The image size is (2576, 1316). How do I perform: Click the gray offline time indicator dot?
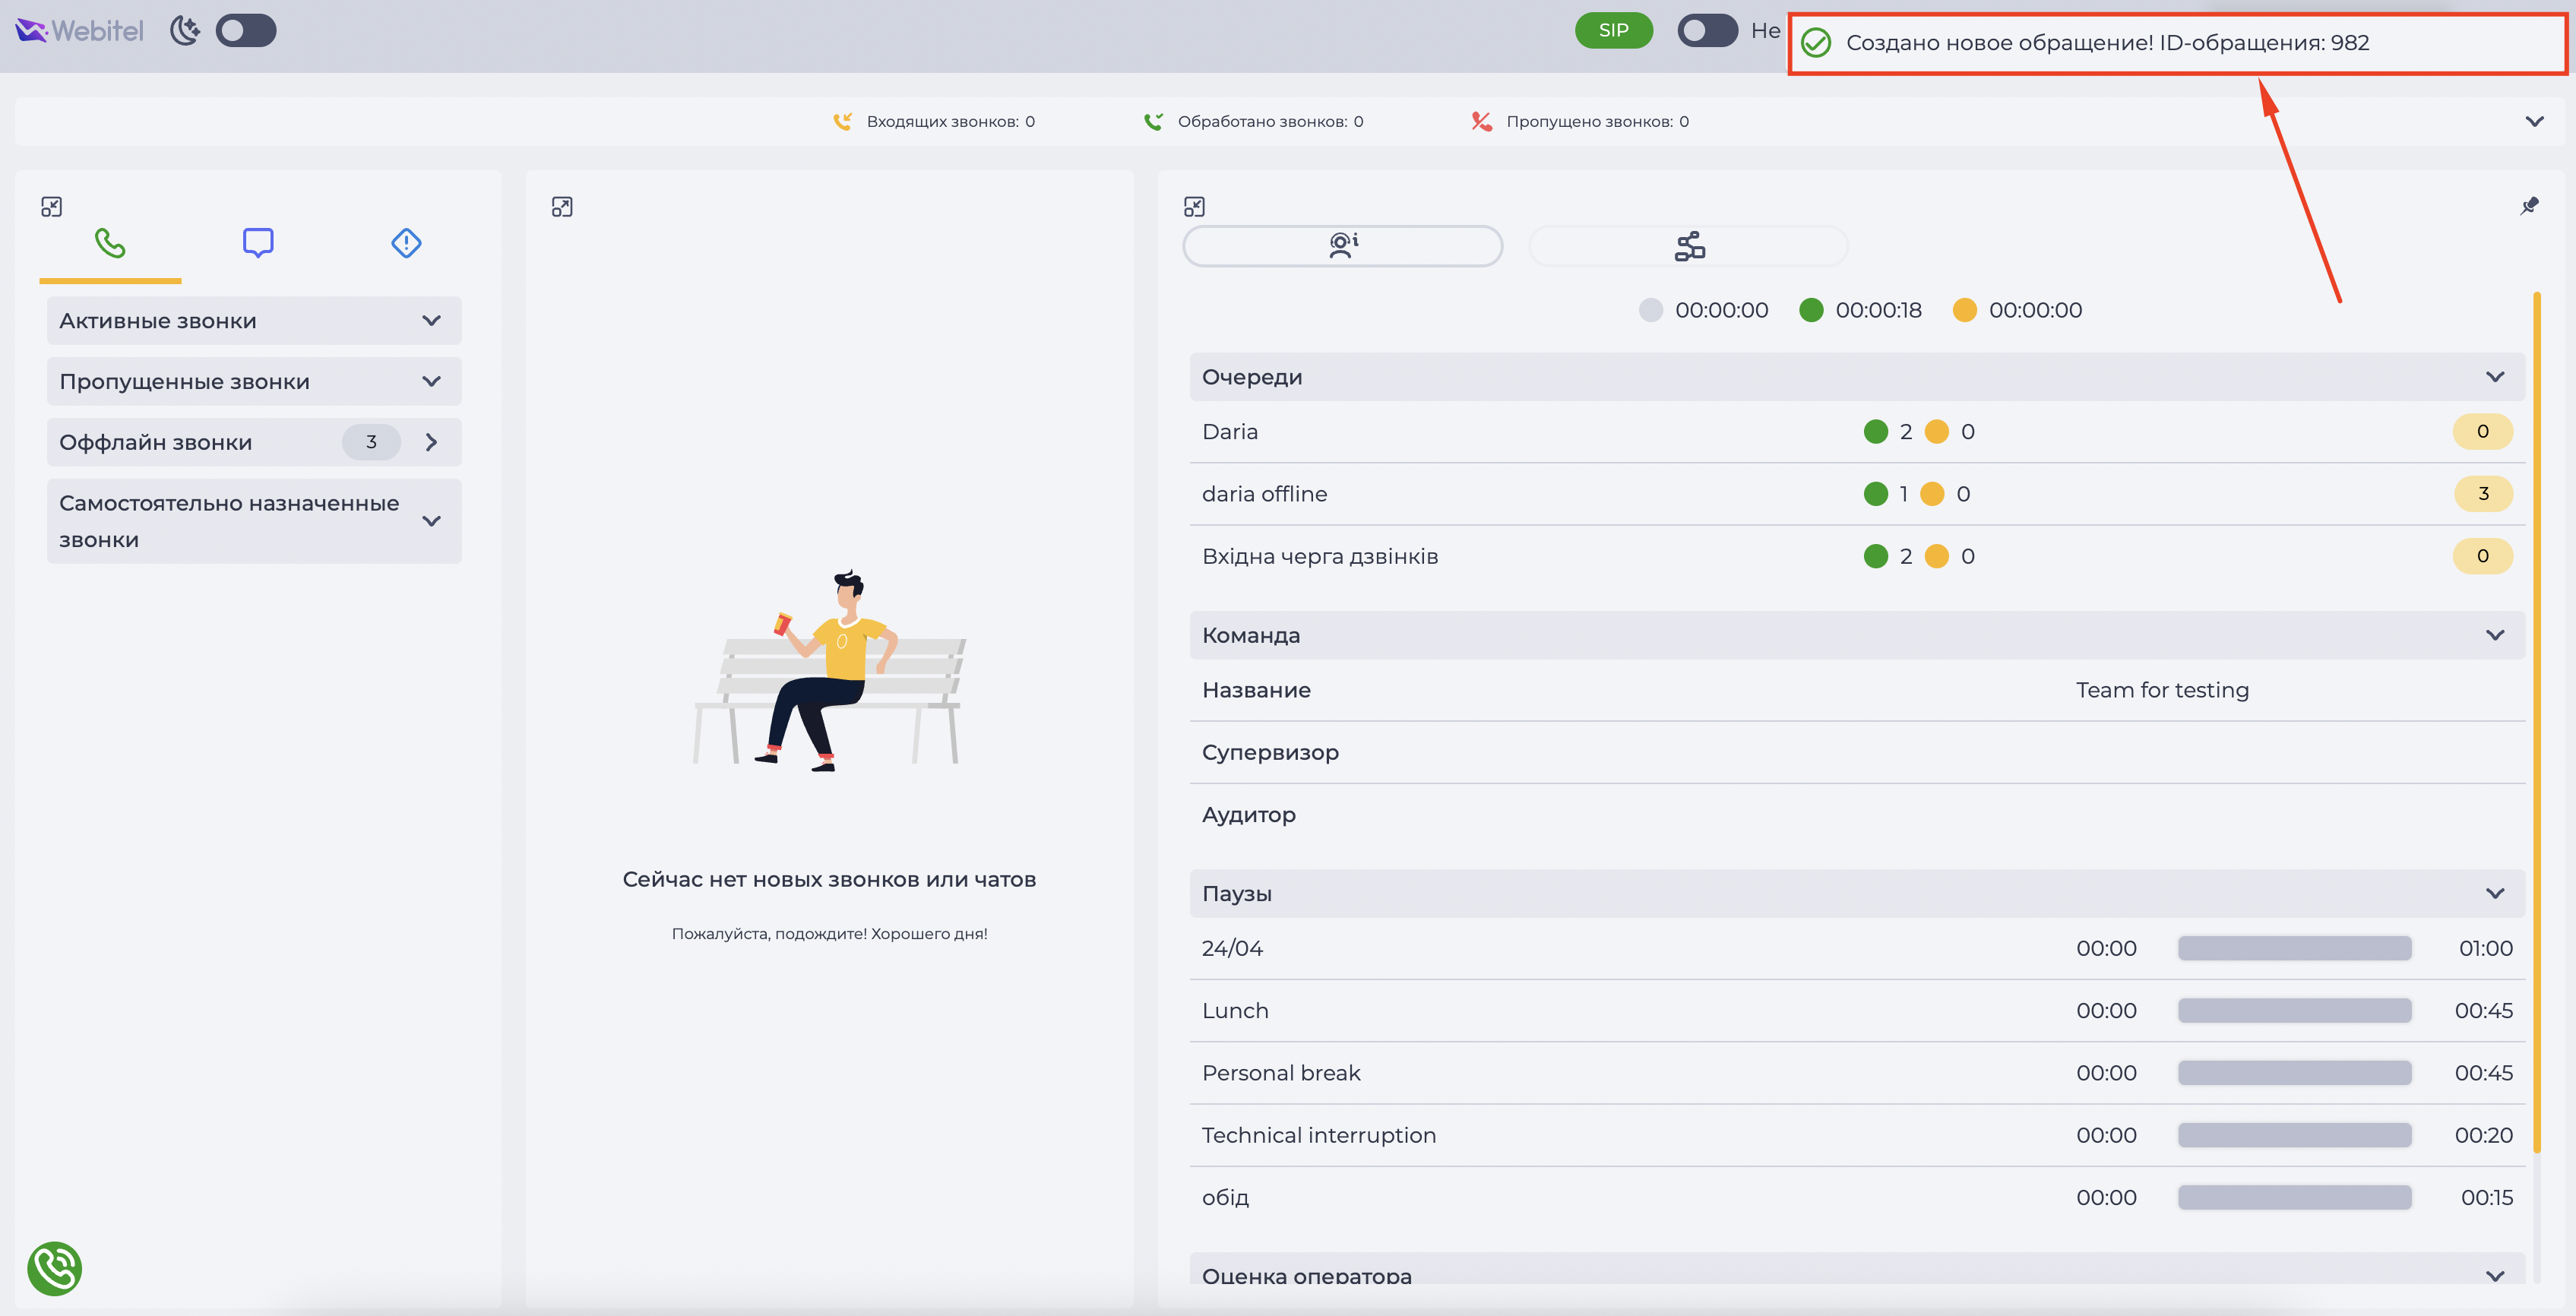(x=1650, y=310)
